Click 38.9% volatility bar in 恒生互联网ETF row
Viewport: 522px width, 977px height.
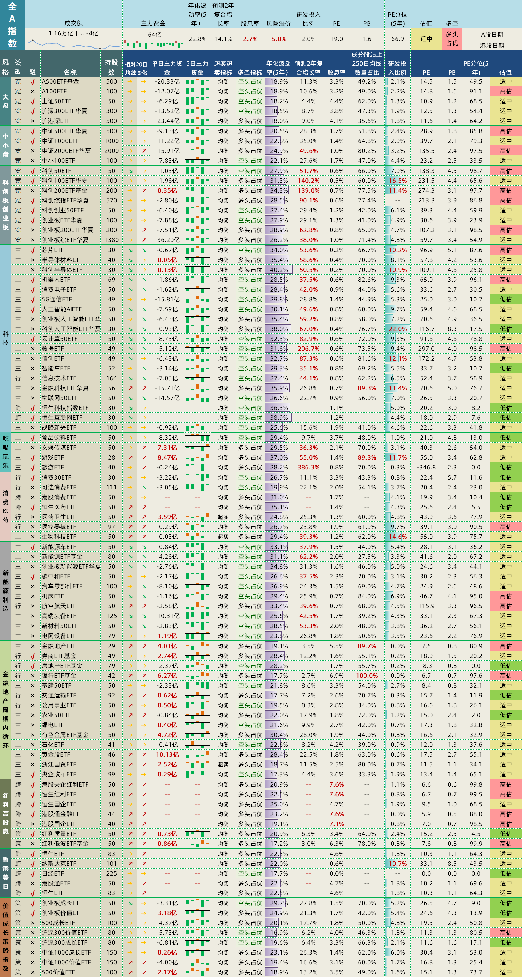click(x=279, y=418)
